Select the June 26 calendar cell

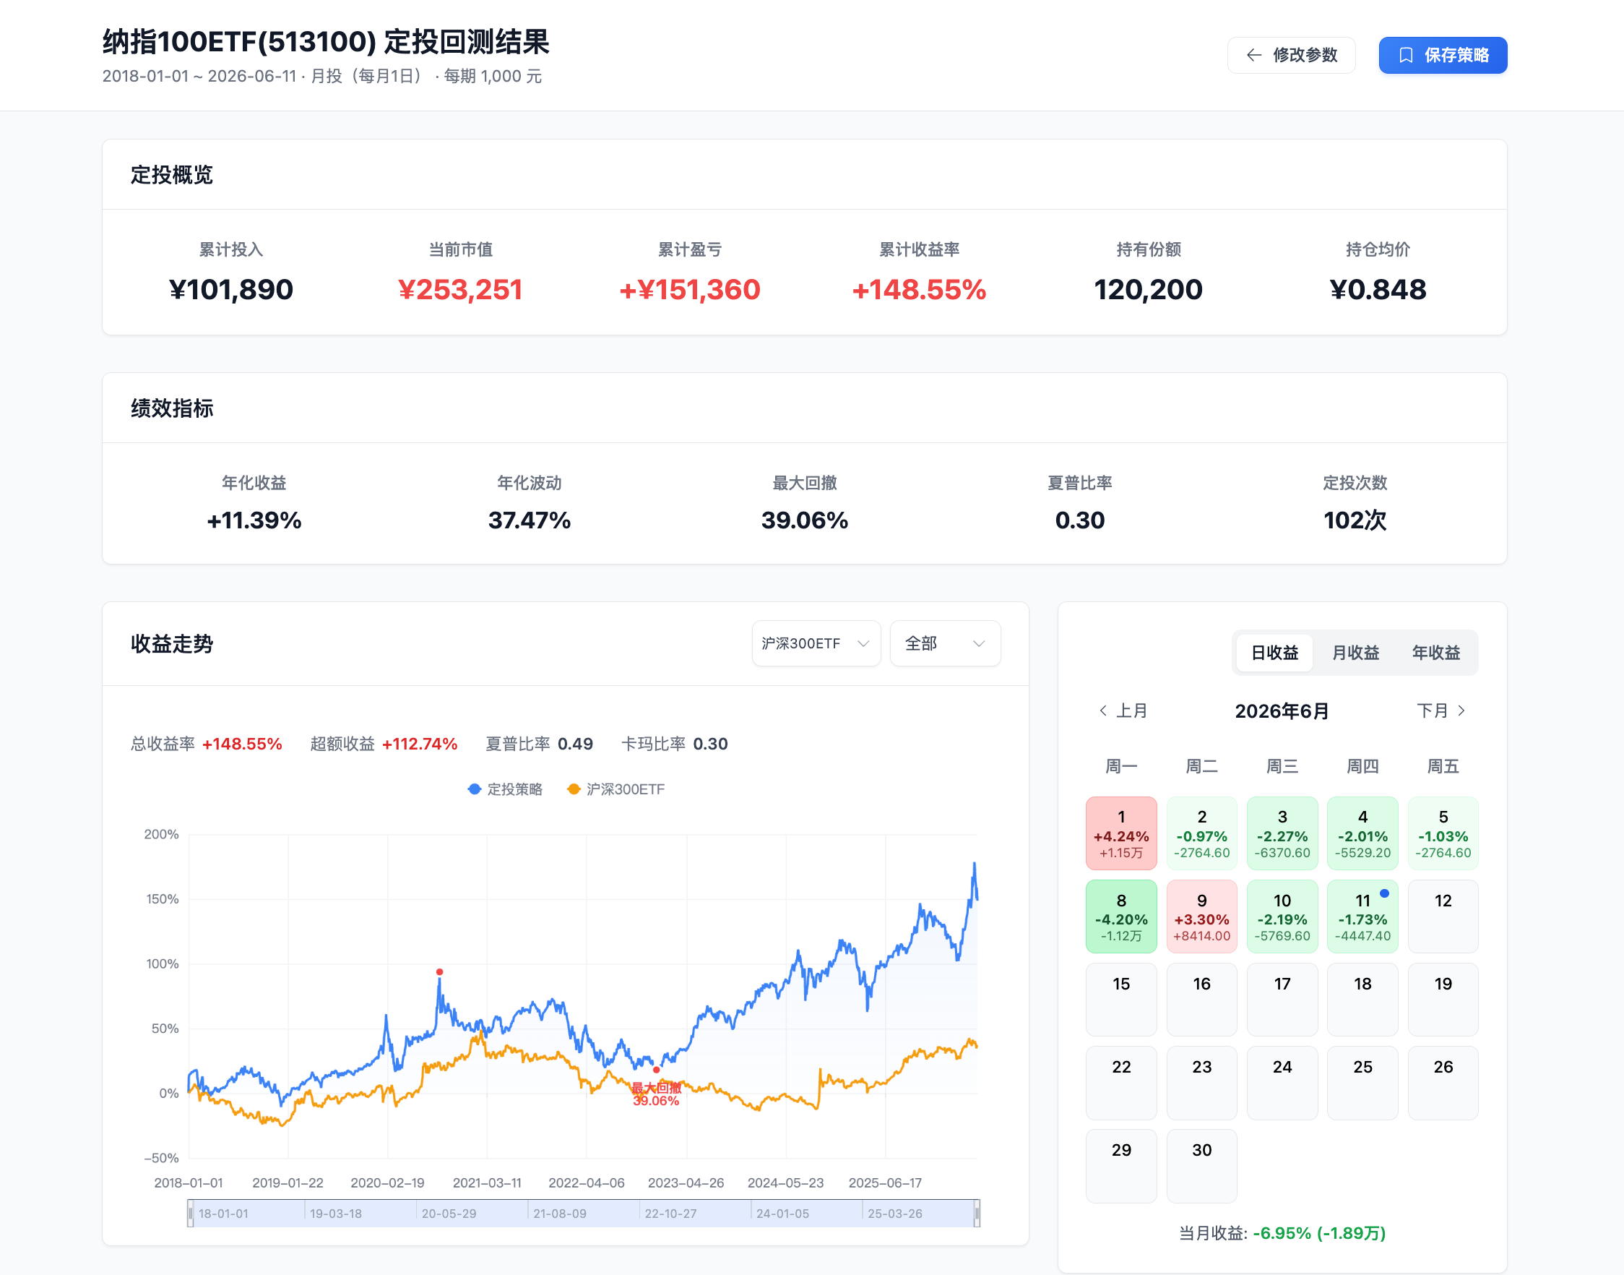coord(1443,1083)
